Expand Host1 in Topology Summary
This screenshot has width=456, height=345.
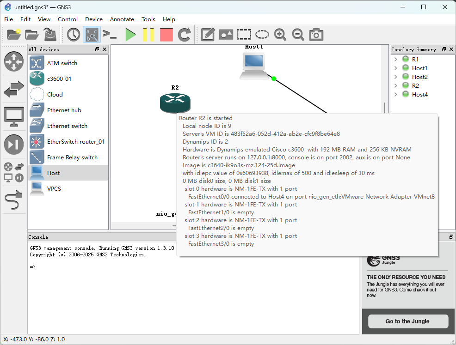[395, 68]
